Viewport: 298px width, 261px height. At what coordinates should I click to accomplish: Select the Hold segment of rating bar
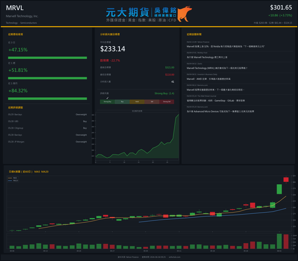click(x=137, y=102)
